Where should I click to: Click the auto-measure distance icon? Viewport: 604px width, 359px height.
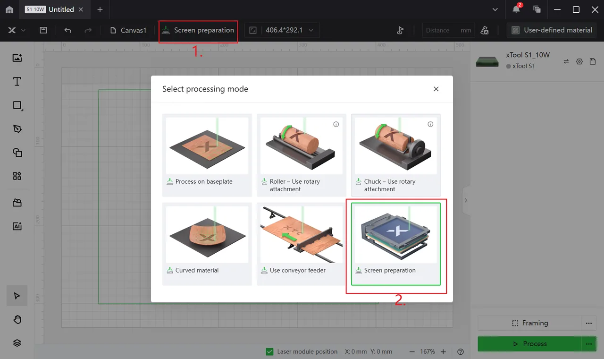[x=400, y=30]
